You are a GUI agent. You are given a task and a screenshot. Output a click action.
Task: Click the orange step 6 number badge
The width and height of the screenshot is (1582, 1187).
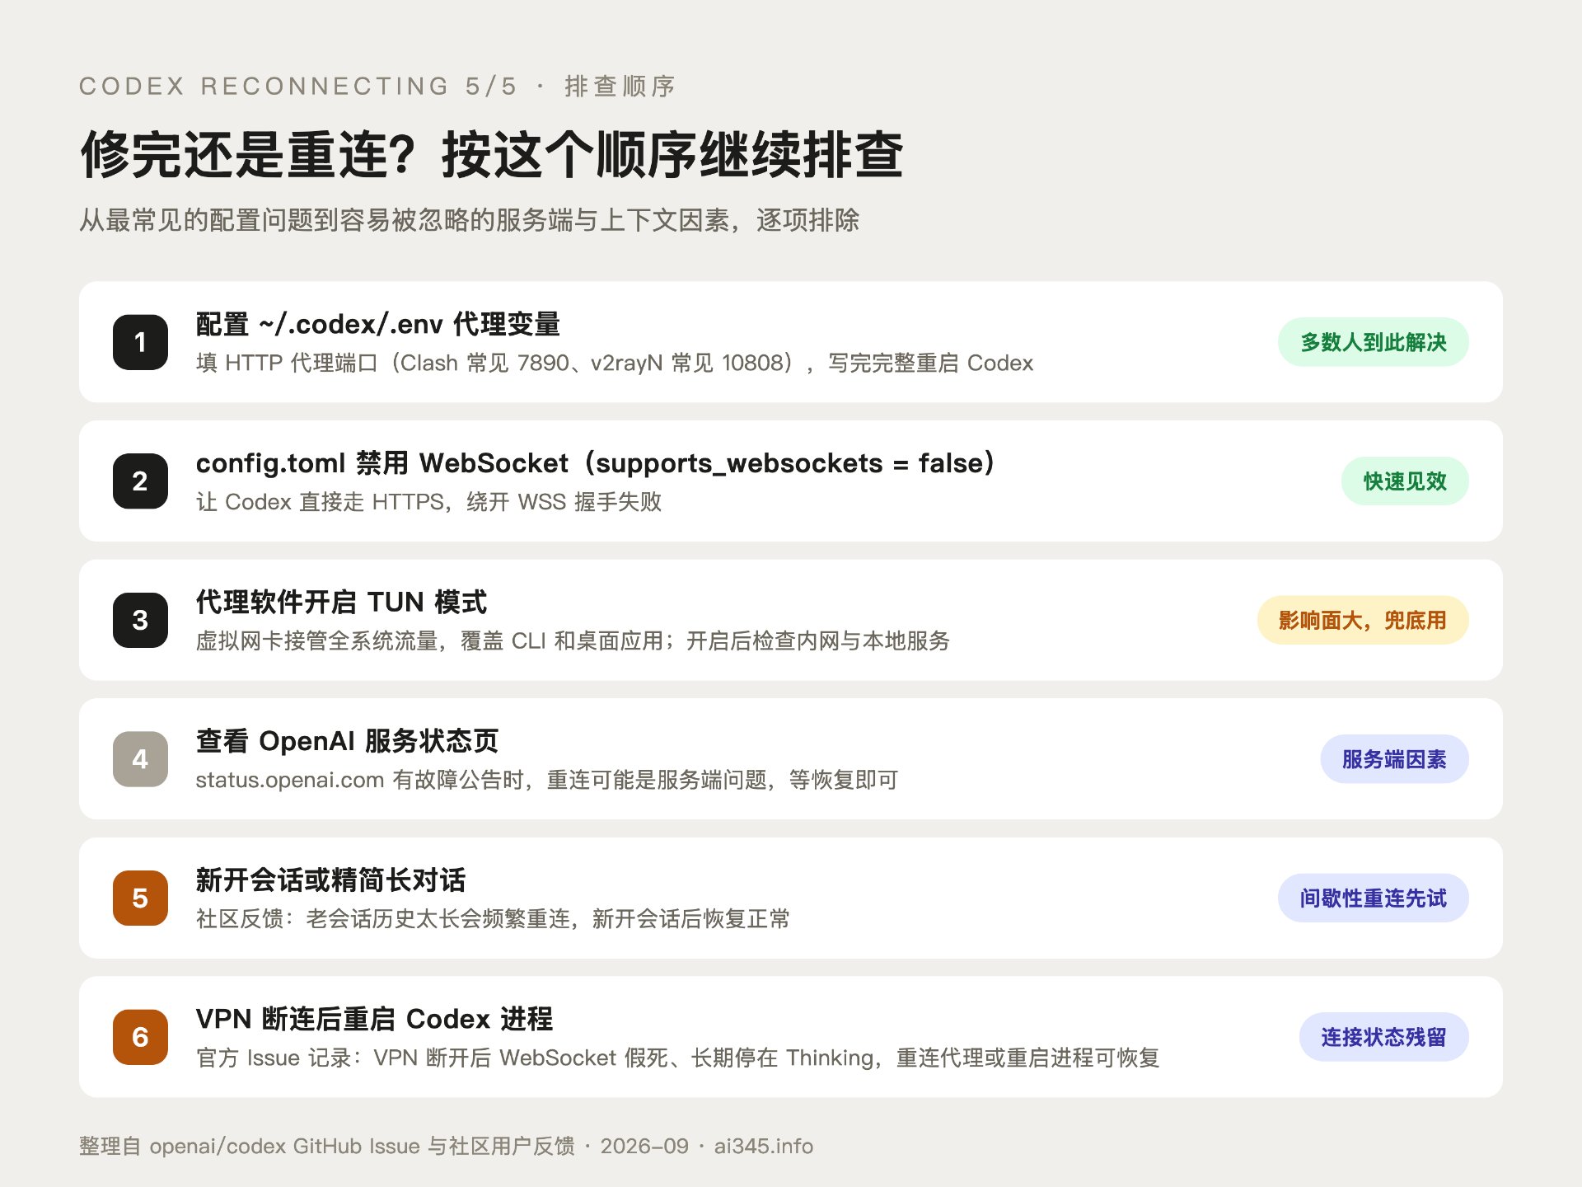point(140,1037)
